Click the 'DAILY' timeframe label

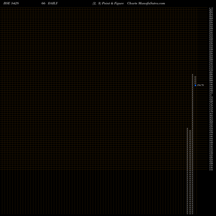53,3
